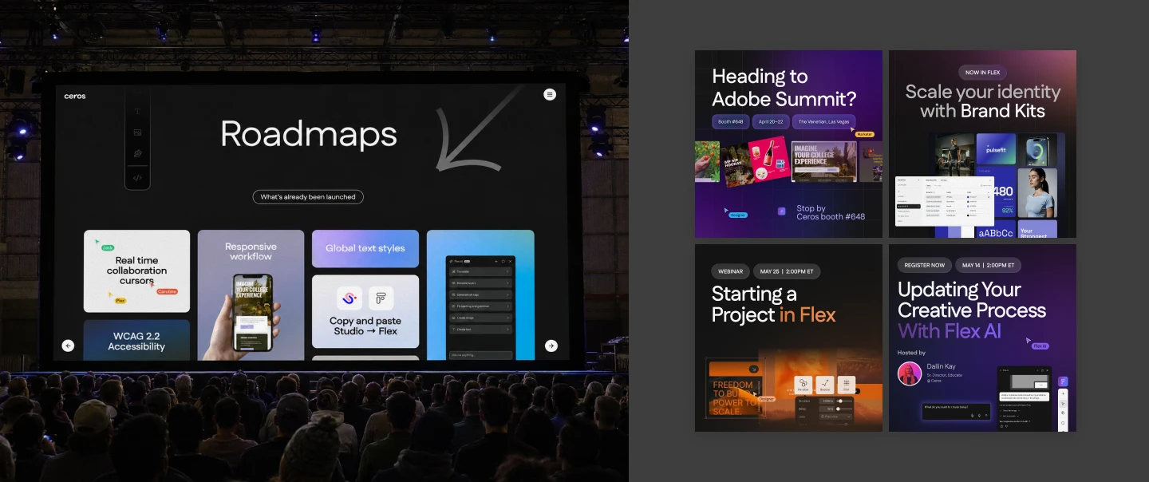The width and height of the screenshot is (1149, 482).
Task: Click the MAY 25 | 2:00PM ET pill
Action: coord(787,271)
